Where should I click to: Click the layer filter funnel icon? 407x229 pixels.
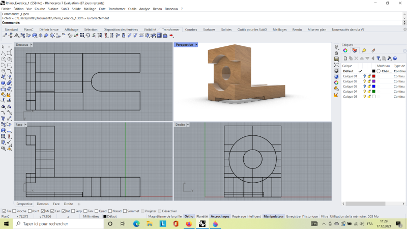click(x=379, y=59)
